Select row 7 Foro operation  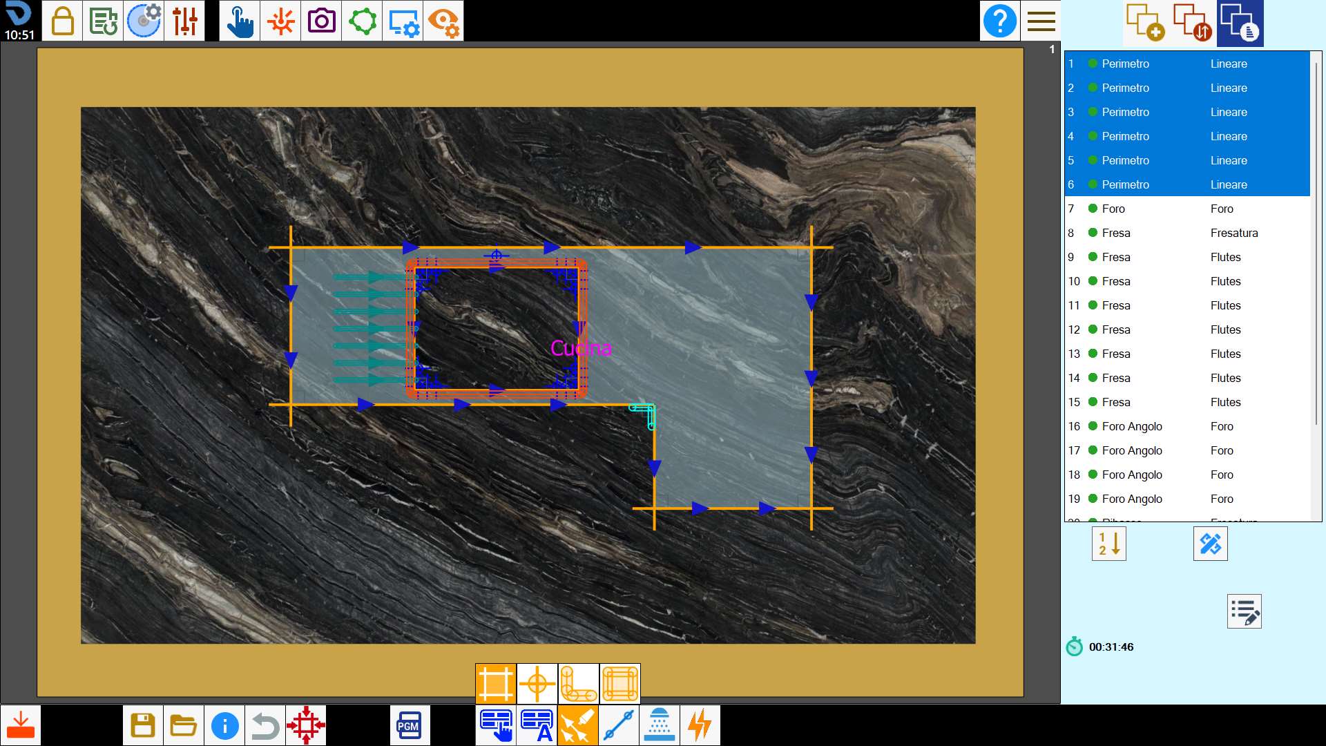pos(1187,209)
